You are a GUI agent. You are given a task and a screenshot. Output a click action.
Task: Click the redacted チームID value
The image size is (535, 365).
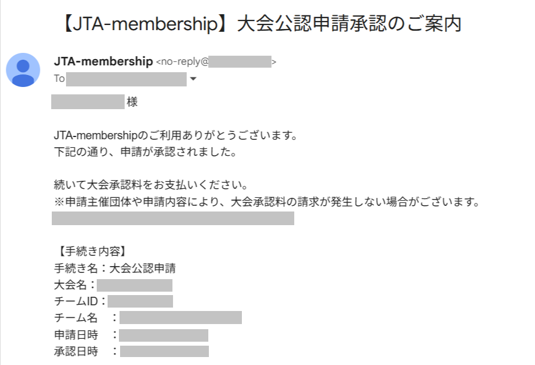tap(140, 301)
